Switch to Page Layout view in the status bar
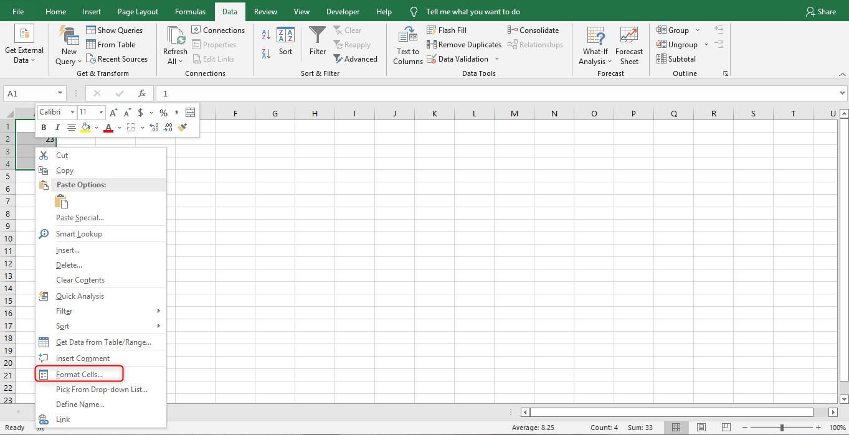 click(x=701, y=427)
